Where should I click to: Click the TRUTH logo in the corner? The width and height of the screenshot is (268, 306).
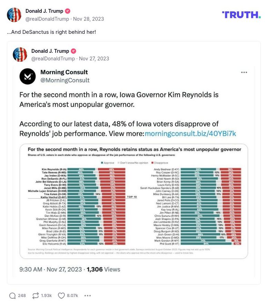[241, 15]
